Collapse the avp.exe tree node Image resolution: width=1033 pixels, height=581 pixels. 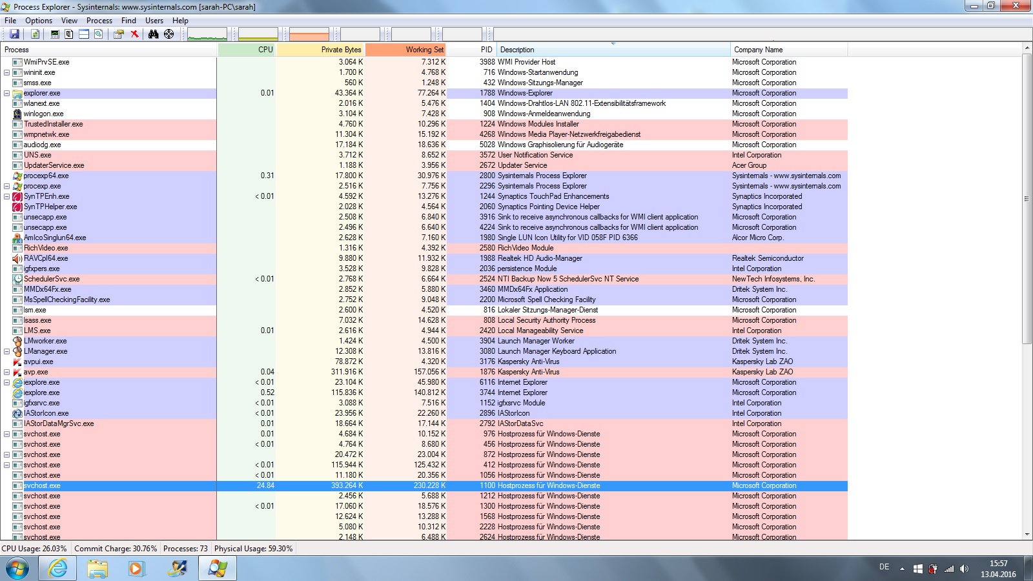6,372
